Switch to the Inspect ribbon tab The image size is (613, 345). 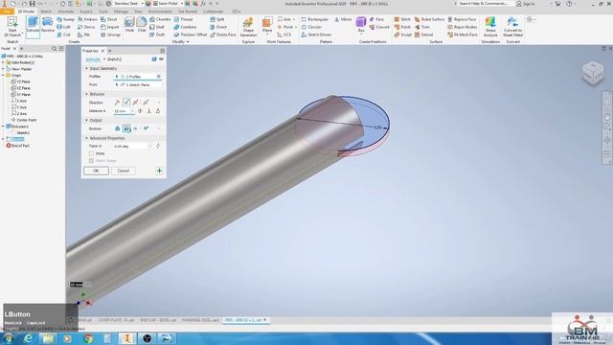pyautogui.click(x=86, y=11)
